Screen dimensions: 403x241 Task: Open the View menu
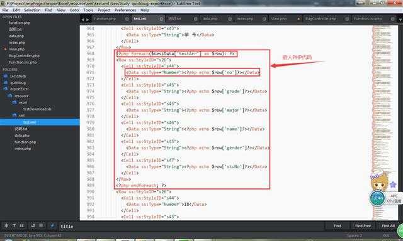pos(61,10)
